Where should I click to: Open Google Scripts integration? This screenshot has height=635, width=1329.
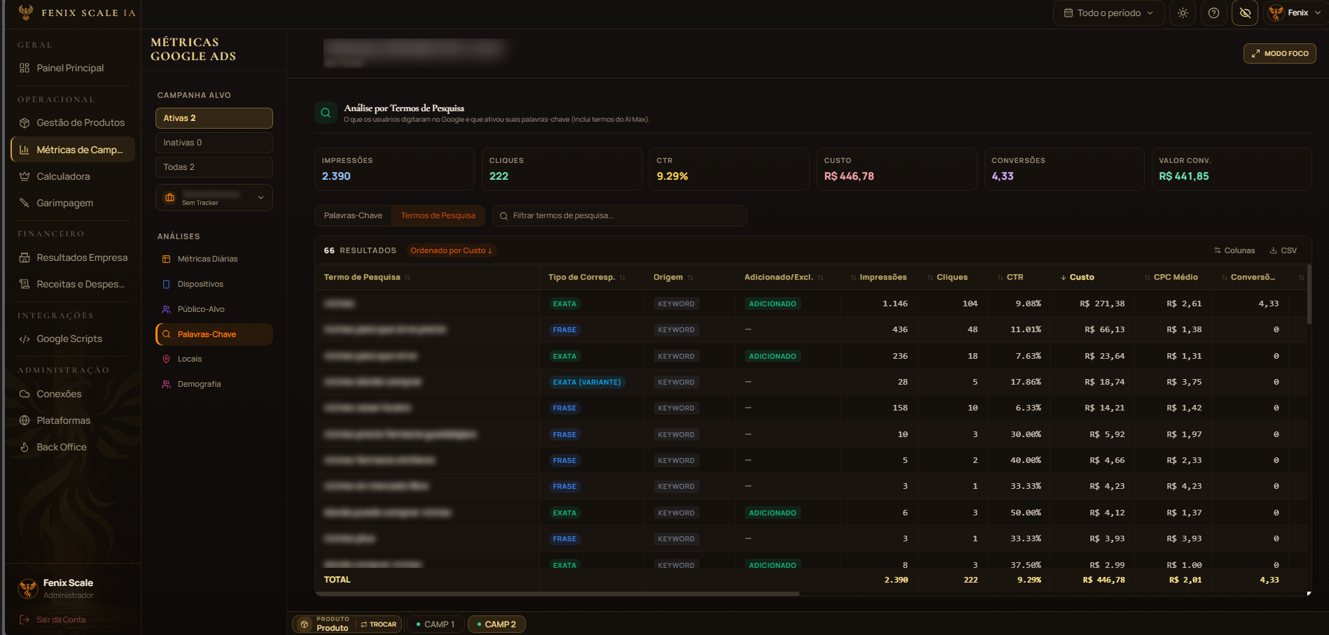coord(69,338)
